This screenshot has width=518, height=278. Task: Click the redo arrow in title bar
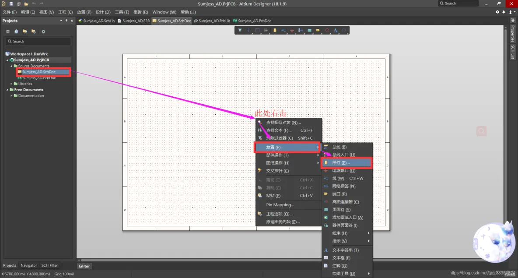point(41,4)
